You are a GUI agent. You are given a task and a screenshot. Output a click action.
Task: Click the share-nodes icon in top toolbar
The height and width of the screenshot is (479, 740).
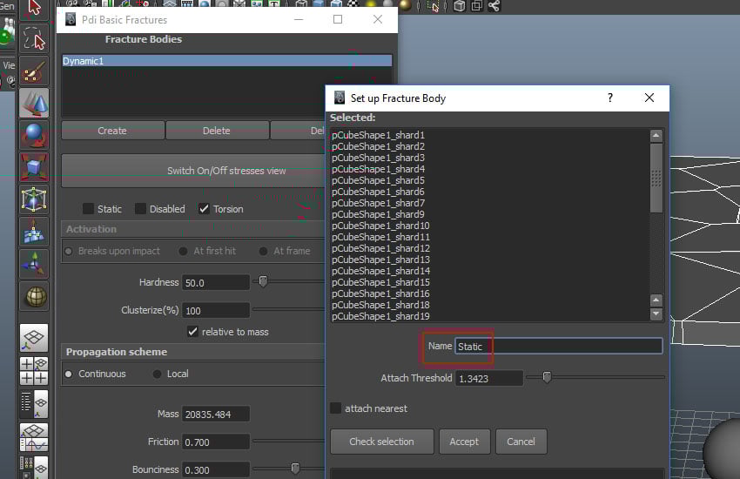494,6
